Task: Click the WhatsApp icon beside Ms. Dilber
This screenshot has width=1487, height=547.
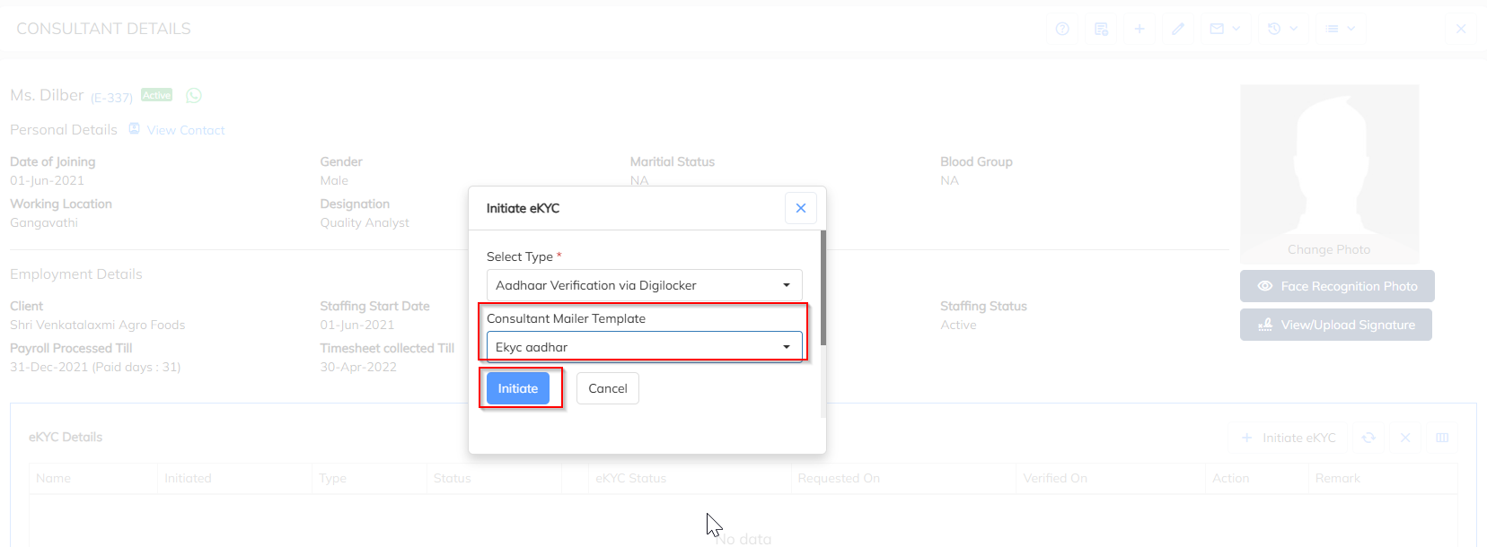Action: (x=194, y=95)
